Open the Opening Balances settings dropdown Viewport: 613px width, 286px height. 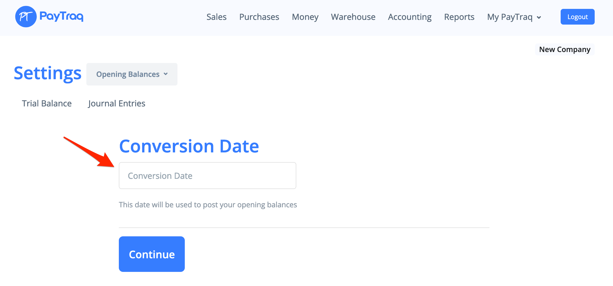tap(132, 74)
